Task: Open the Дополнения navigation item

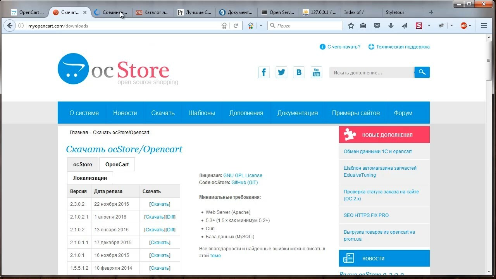Action: click(246, 113)
